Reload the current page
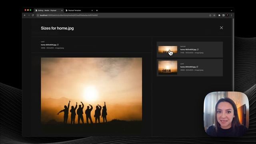Screen dimensions: 256x144 pos(33,15)
